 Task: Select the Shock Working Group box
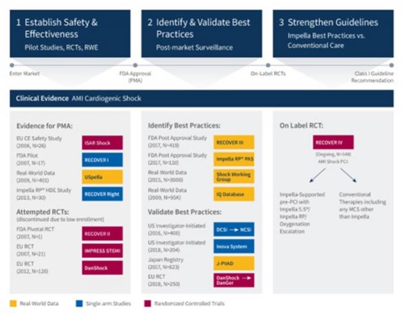(234, 177)
